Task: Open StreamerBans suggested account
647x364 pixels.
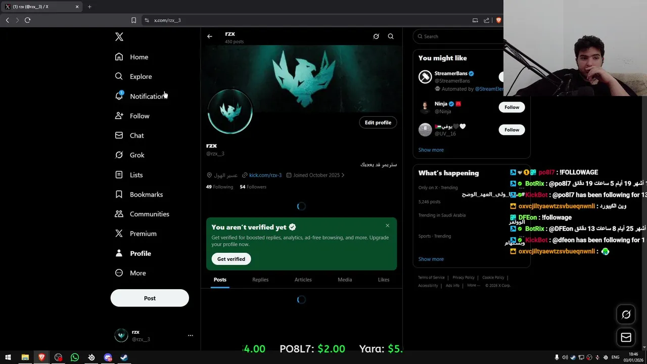Action: coord(451,73)
